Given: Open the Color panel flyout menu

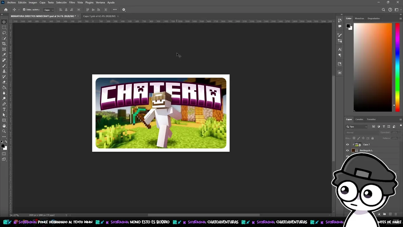Looking at the screenshot, I should click(x=400, y=19).
